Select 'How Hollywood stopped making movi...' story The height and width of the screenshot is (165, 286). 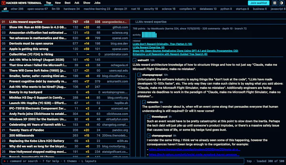pos(65,152)
